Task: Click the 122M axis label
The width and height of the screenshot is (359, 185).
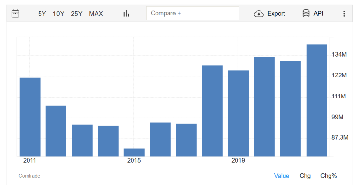Action: (339, 75)
